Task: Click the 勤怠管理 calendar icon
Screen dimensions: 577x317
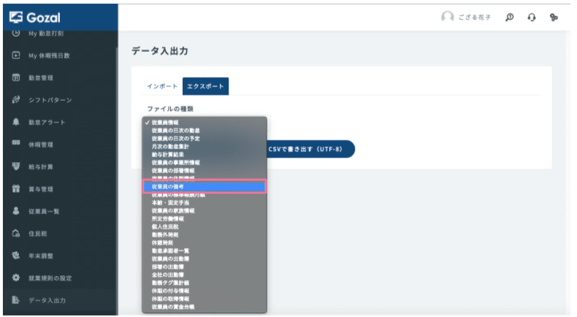Action: coord(16,77)
